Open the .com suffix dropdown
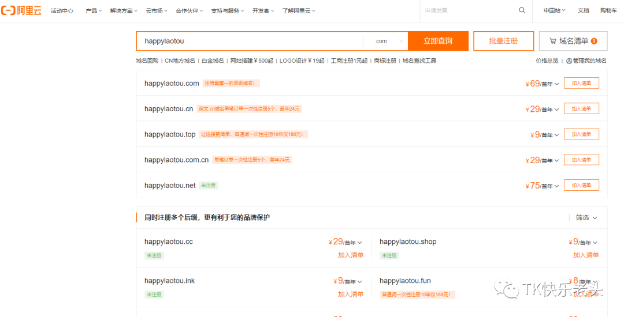Viewport: 624px width, 317px height. pos(385,41)
